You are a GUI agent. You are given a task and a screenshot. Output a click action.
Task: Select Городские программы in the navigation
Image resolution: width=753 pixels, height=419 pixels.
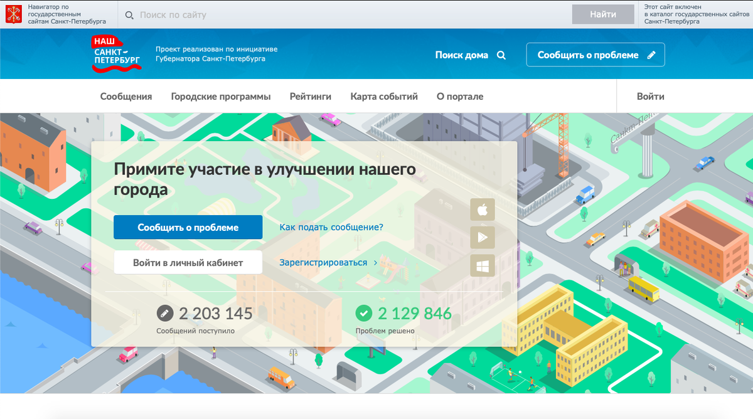221,96
